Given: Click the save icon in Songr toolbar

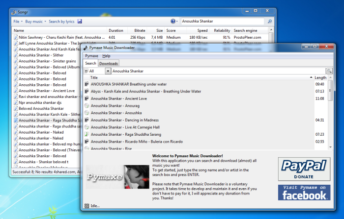Looking at the screenshot, I should tap(80, 22).
